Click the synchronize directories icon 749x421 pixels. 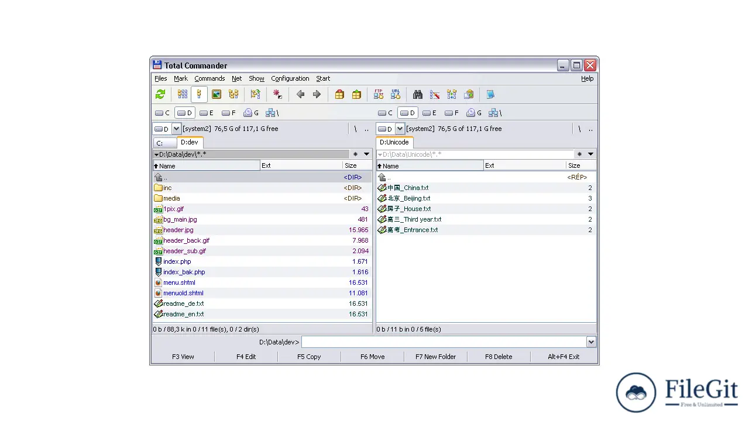[x=452, y=94]
